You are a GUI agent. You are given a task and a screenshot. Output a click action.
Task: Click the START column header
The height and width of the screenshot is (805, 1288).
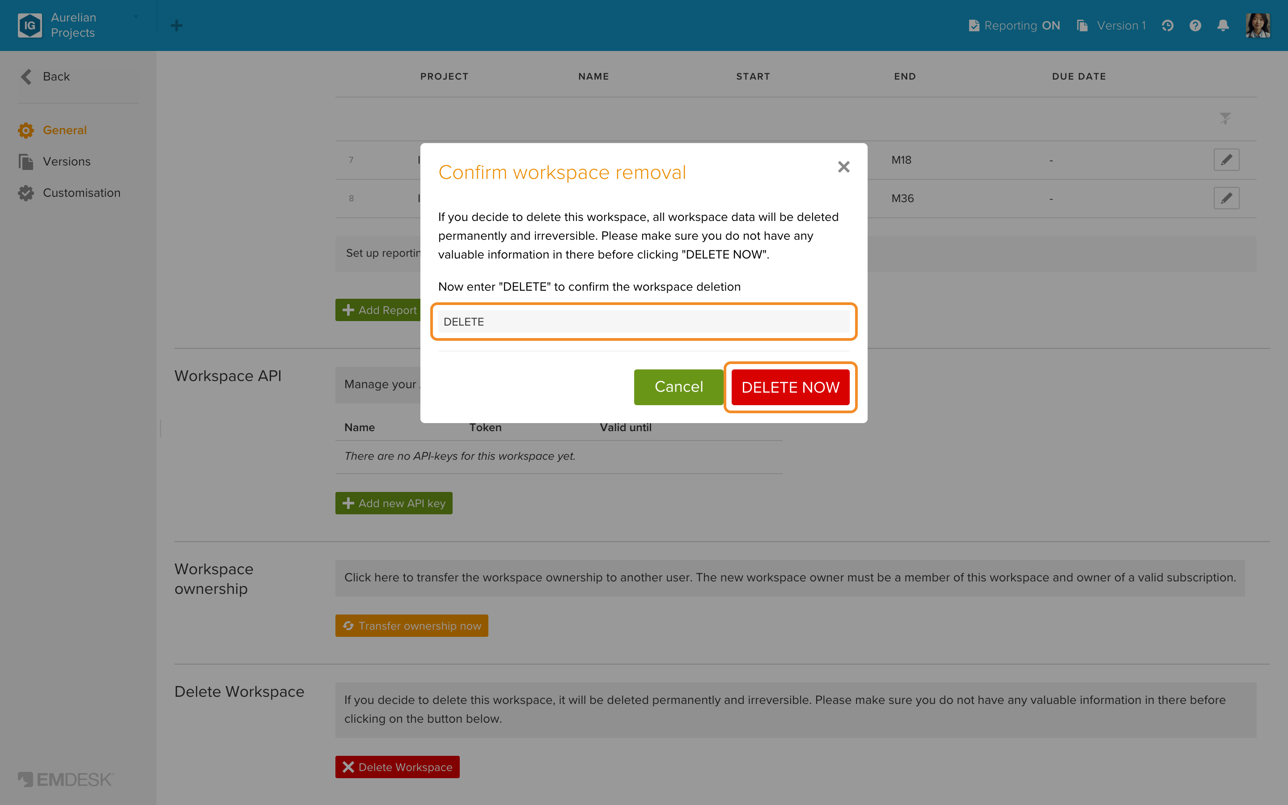tap(753, 76)
